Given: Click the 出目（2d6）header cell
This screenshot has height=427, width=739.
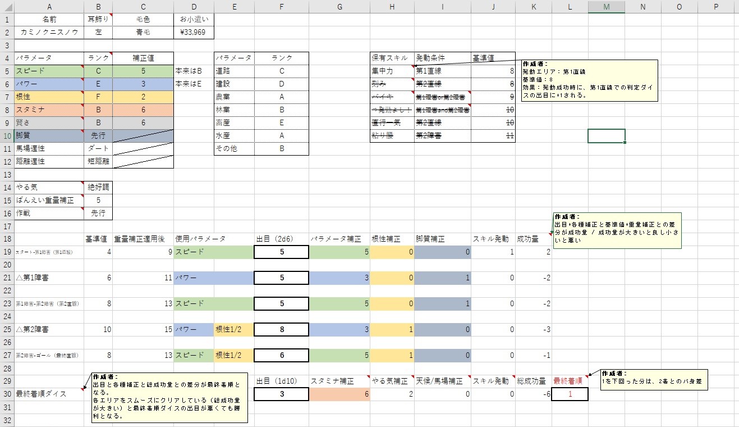Looking at the screenshot, I should [x=281, y=239].
